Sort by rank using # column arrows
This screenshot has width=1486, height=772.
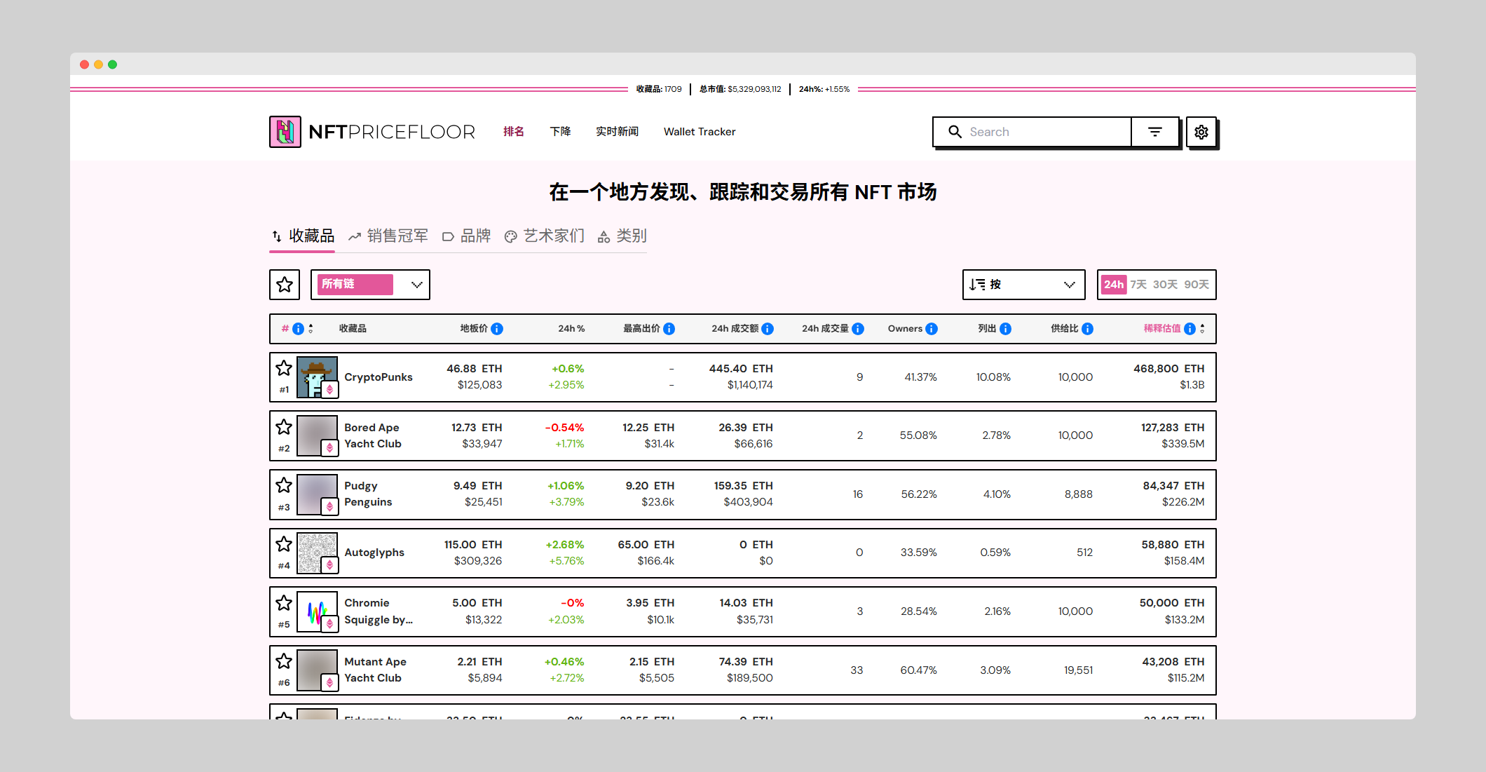click(311, 329)
